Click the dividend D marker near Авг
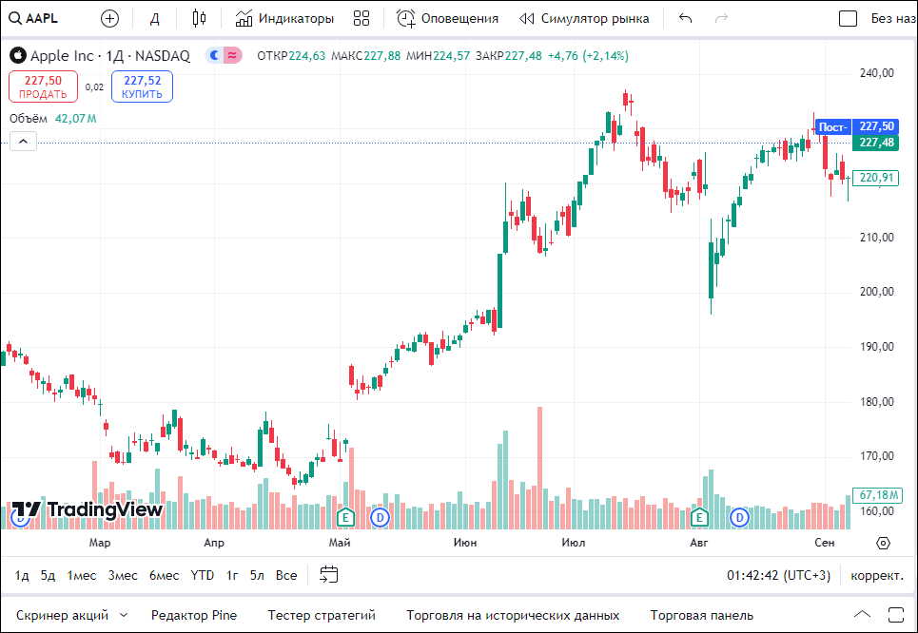This screenshot has height=633, width=918. point(740,517)
